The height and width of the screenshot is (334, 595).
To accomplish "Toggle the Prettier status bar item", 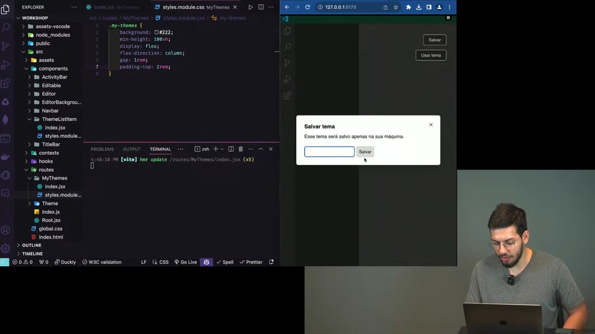I will click(x=251, y=262).
